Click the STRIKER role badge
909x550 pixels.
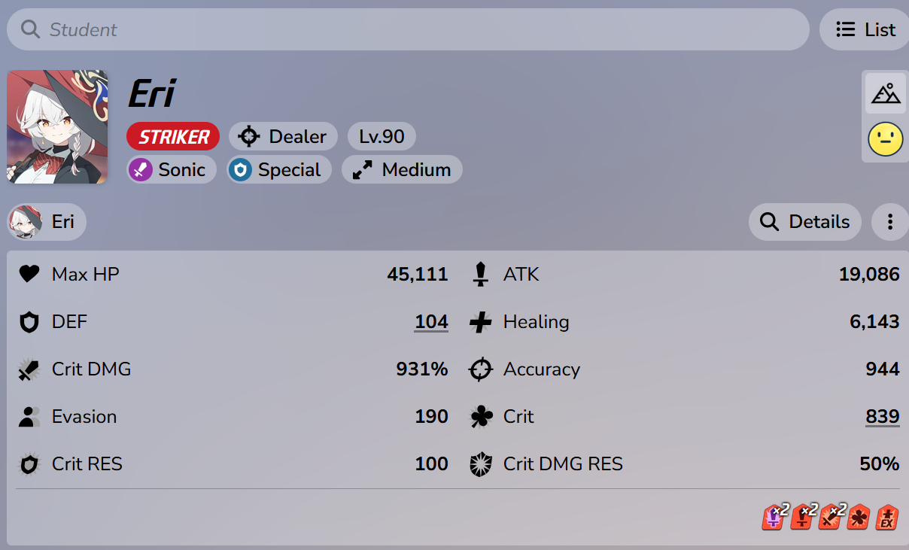pyautogui.click(x=173, y=137)
